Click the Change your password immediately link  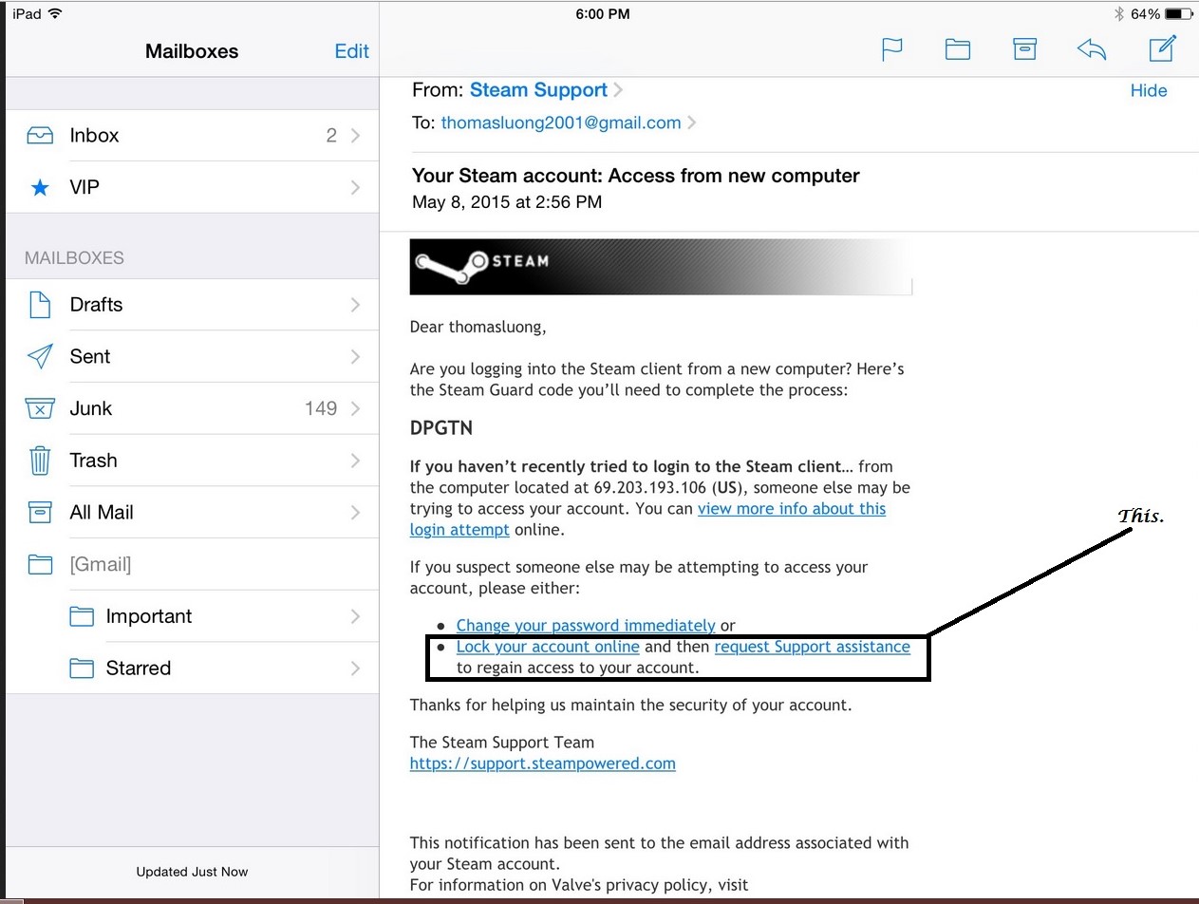[585, 626]
